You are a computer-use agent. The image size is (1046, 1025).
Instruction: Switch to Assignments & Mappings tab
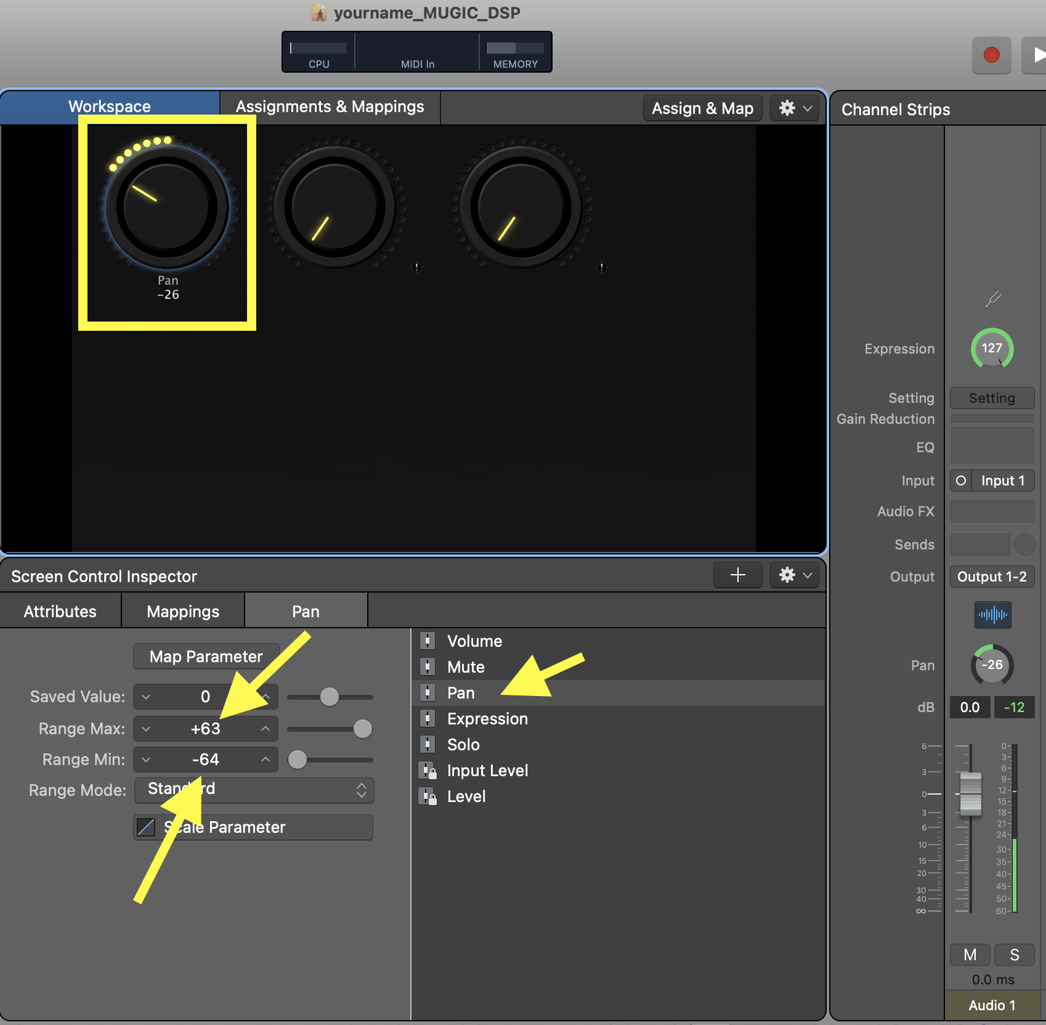point(330,107)
